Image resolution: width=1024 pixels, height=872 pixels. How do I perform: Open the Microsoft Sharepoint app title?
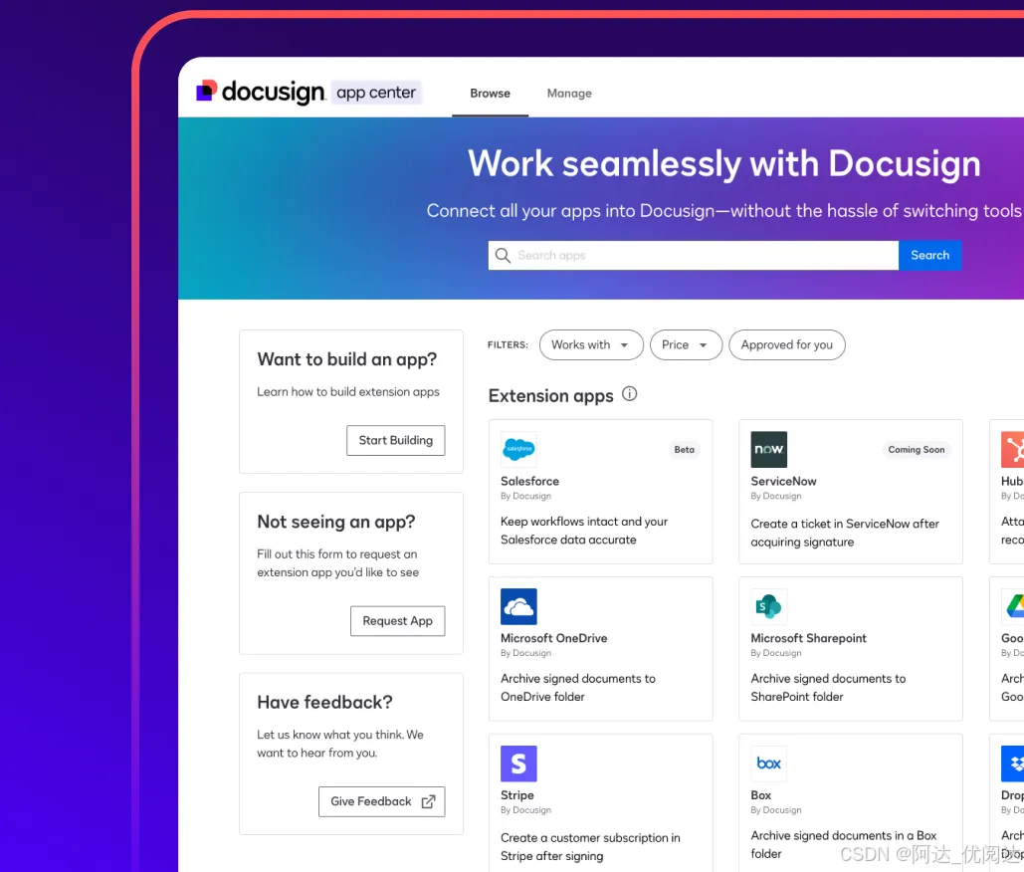tap(808, 638)
